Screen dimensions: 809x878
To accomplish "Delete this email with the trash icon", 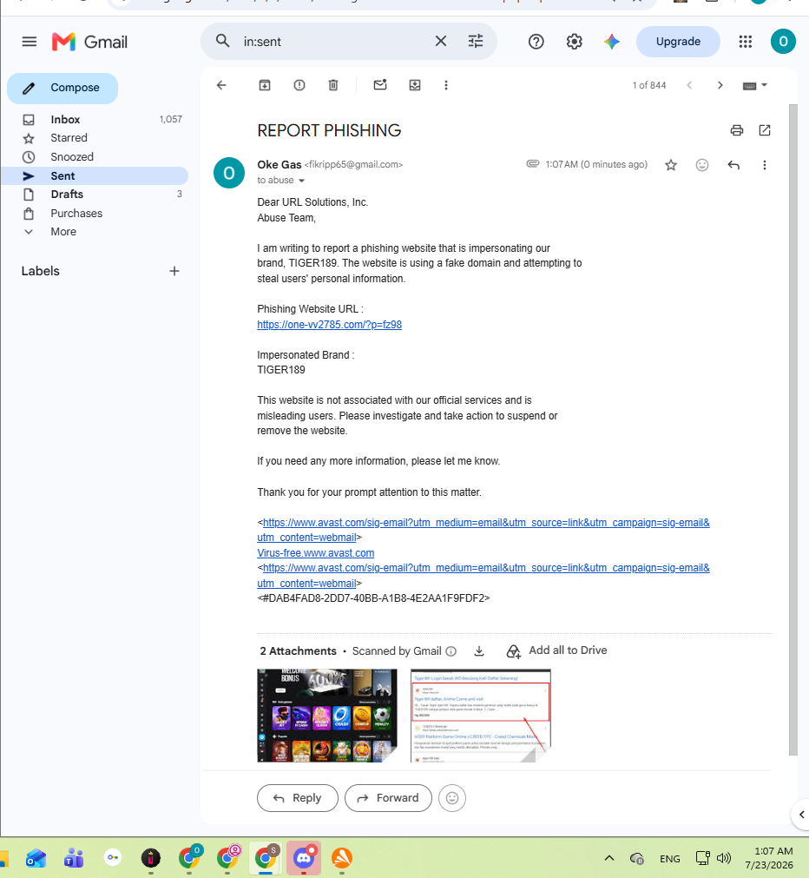I will click(x=333, y=85).
